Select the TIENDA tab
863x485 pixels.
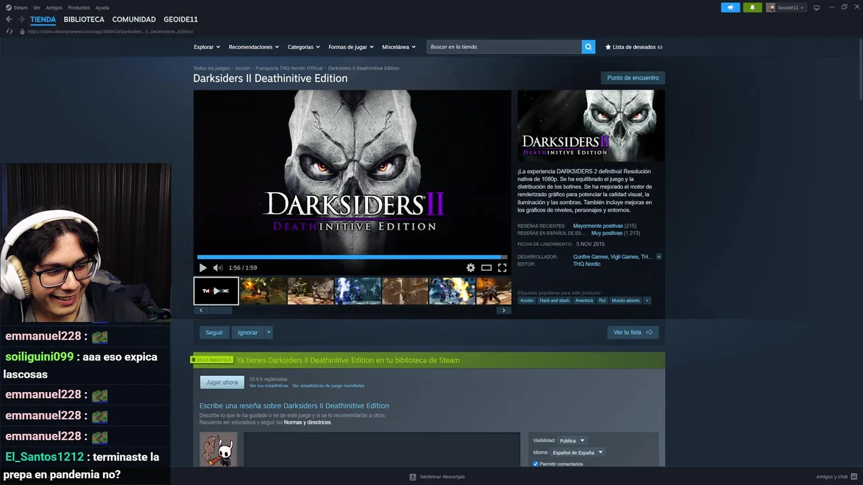43,20
